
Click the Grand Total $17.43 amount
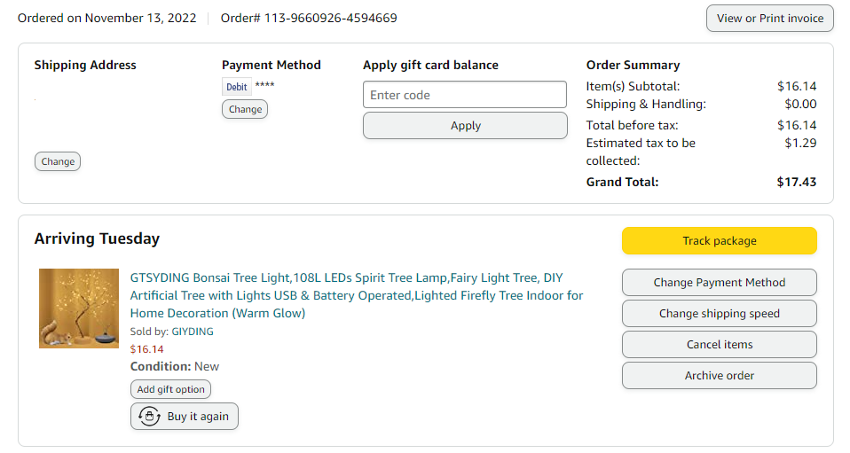click(x=796, y=182)
